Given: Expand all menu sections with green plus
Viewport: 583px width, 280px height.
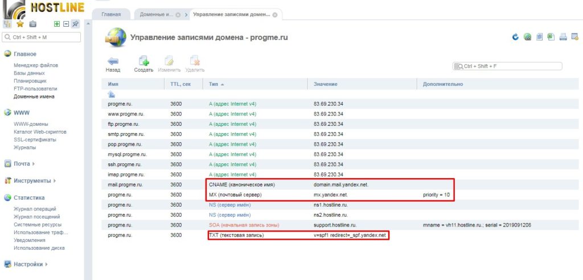Looking at the screenshot, I should pyautogui.click(x=57, y=24).
